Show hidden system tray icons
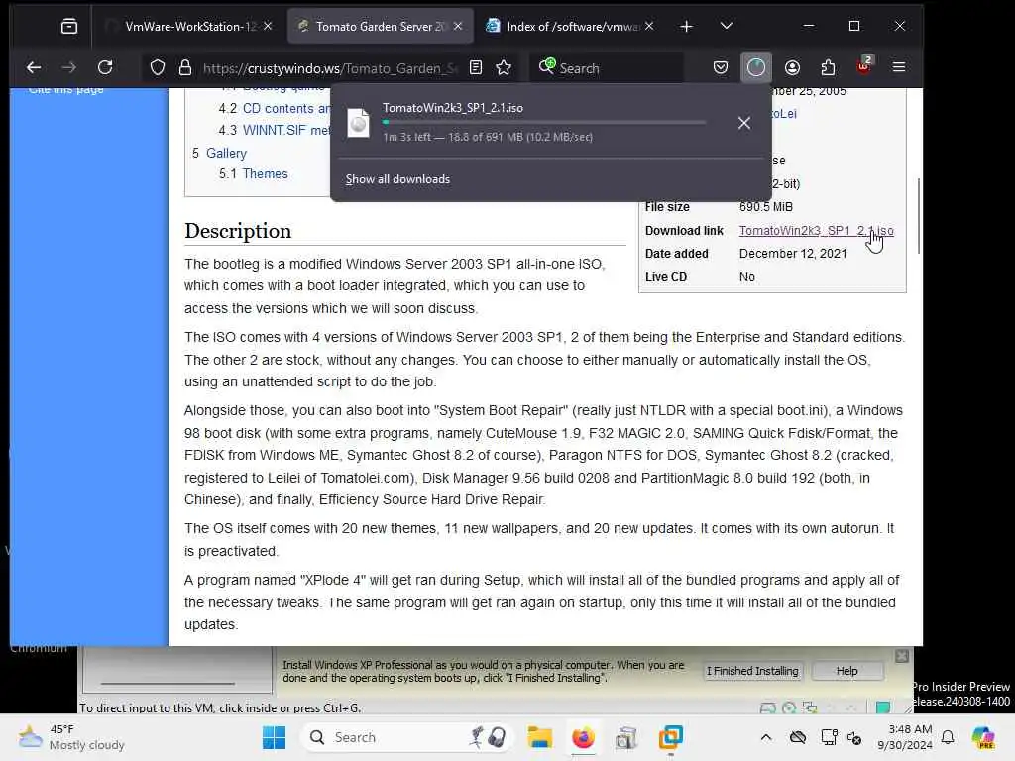Viewport: 1015px width, 761px height. [x=766, y=737]
